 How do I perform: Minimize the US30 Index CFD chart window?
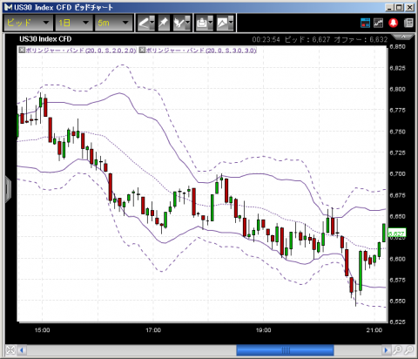pos(390,7)
